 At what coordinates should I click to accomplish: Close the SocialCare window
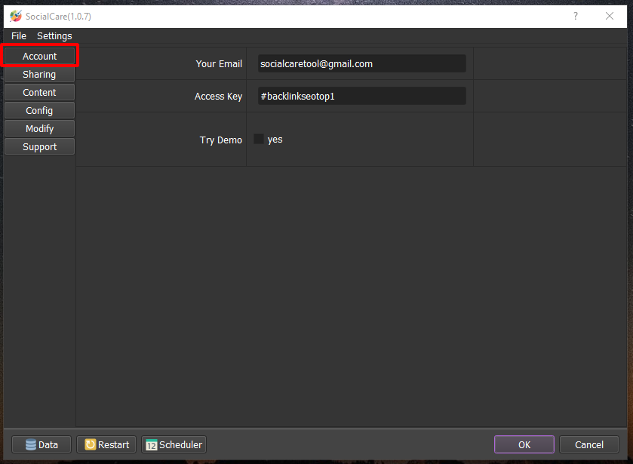coord(610,16)
